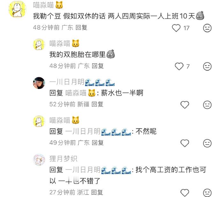Image resolution: width=220 pixels, height=197 pixels.
Task: Dislike the '我的双胞胎在哪里' comment
Action: (207, 66)
